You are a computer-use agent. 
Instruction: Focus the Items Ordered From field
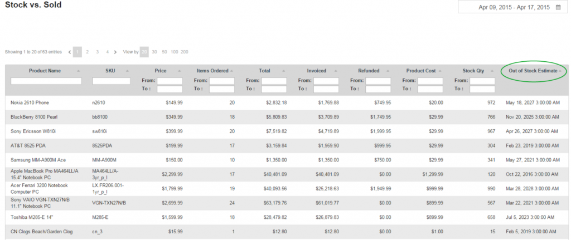222,81
